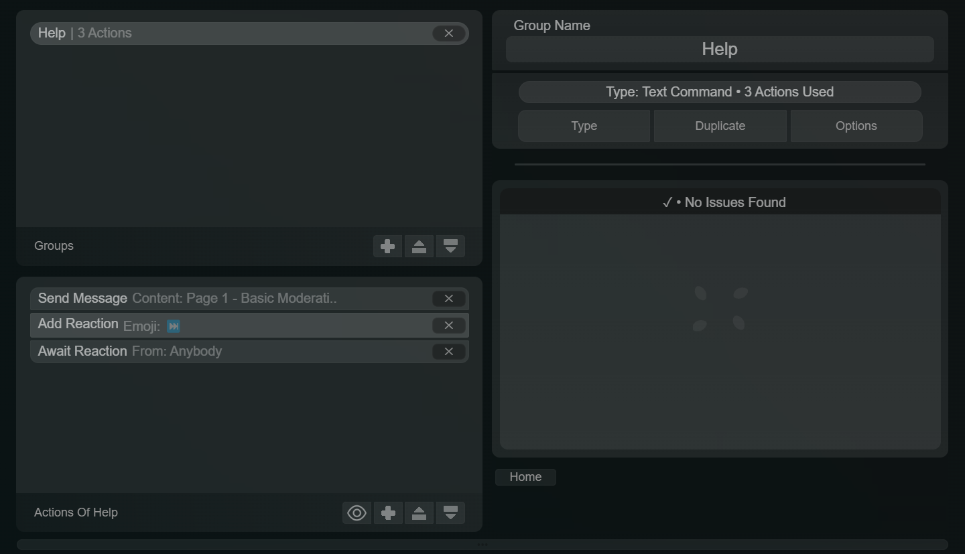This screenshot has width=965, height=554.
Task: Remove the Help group entry
Action: (x=448, y=33)
